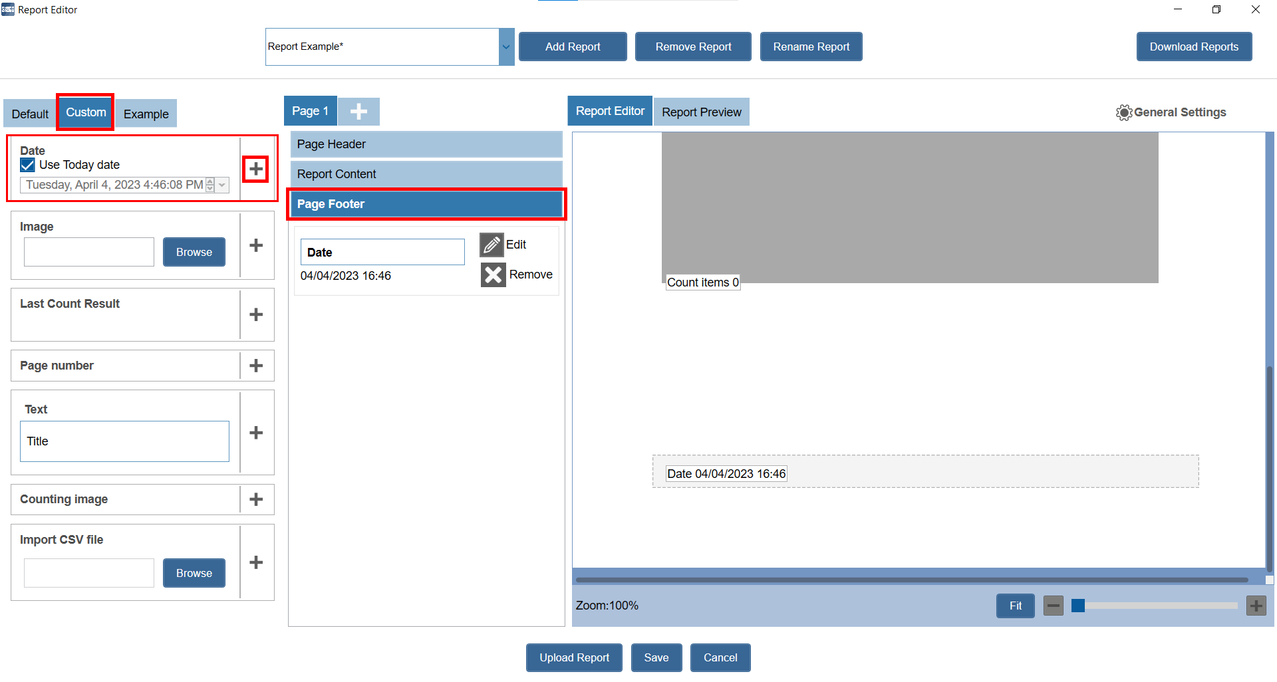Add Last Count Result using plus icon
The image size is (1277, 682).
(x=256, y=314)
